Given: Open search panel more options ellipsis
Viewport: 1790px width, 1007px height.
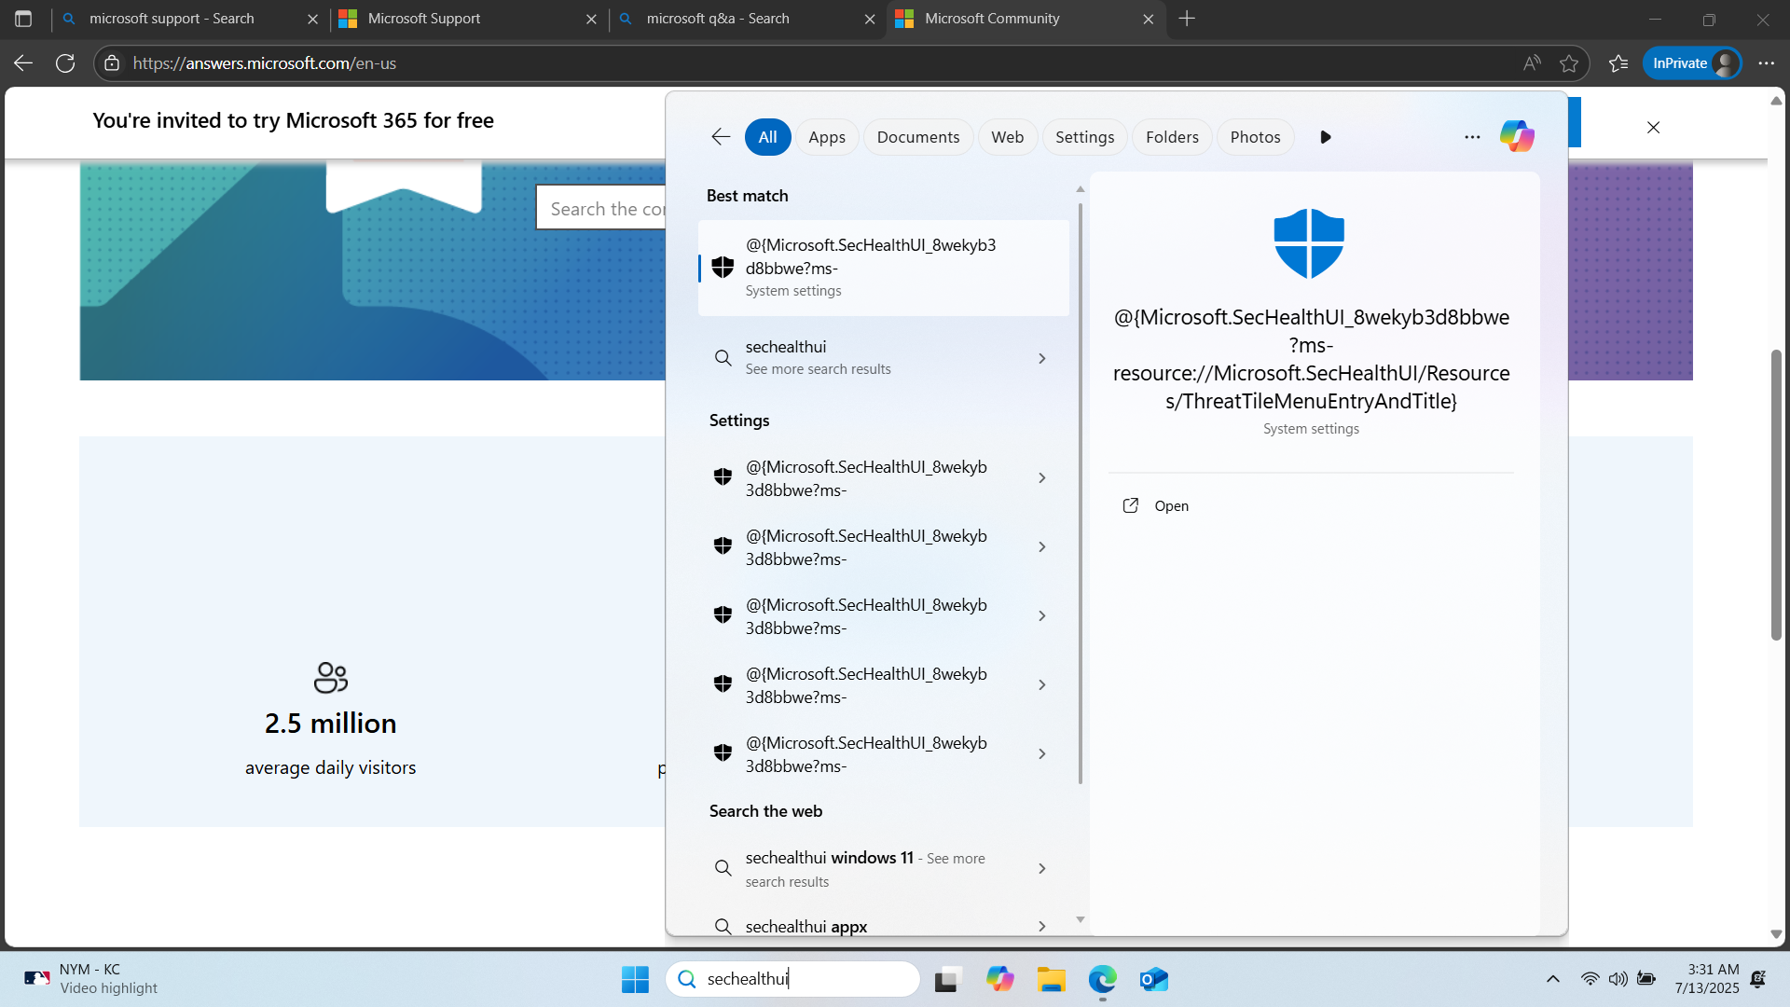Looking at the screenshot, I should (x=1472, y=137).
